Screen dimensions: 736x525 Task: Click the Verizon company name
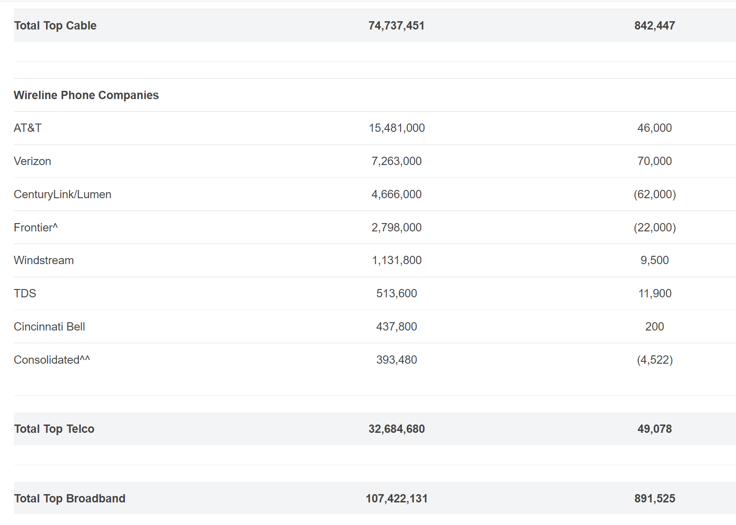coord(32,161)
